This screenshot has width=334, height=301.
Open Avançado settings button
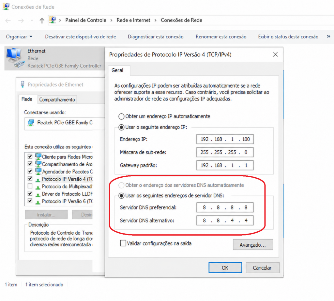(x=253, y=245)
